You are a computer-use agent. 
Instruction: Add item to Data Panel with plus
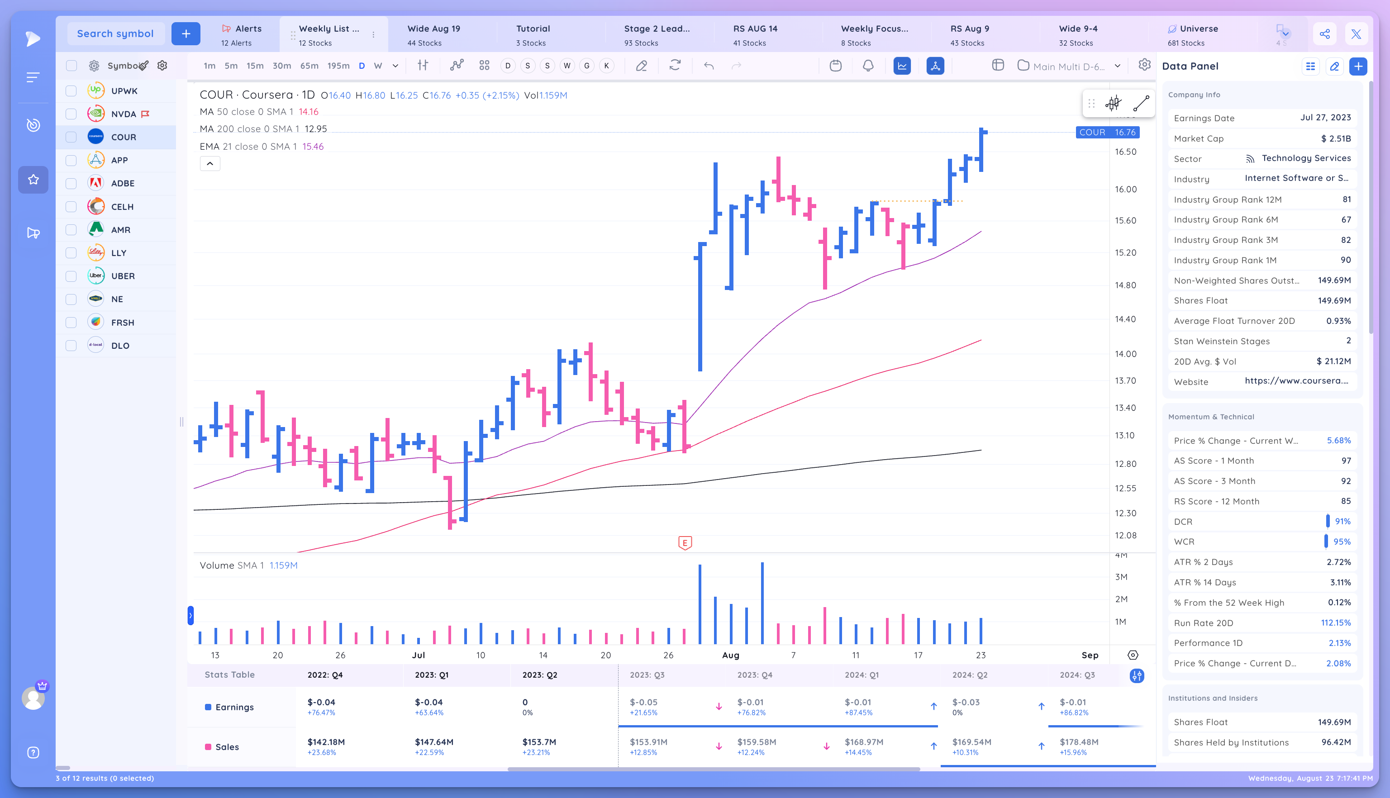click(1358, 66)
